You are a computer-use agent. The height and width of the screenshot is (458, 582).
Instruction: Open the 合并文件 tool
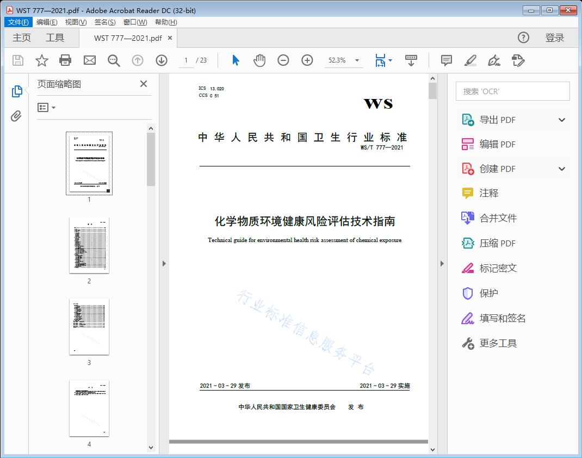(x=498, y=218)
